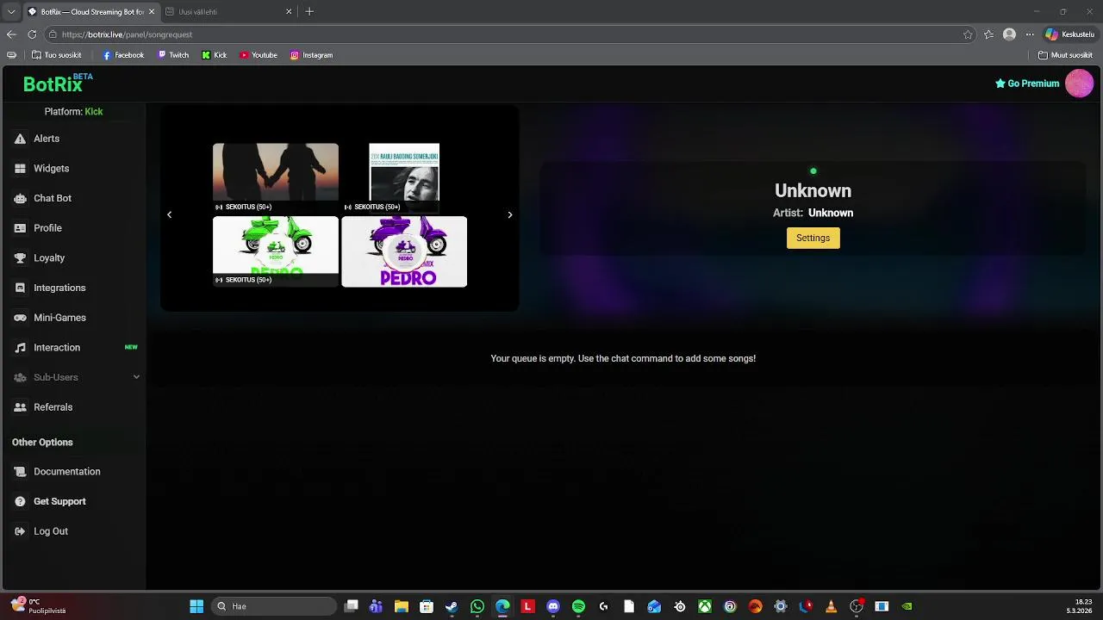Show next playlists with right arrow

tap(509, 214)
